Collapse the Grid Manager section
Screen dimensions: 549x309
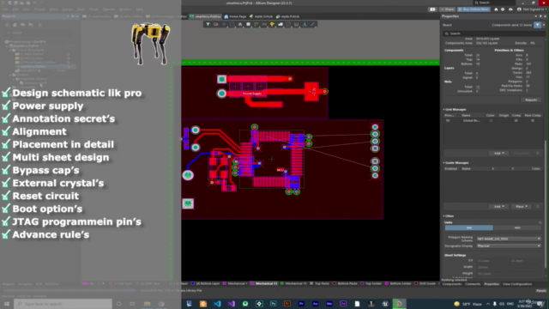444,109
